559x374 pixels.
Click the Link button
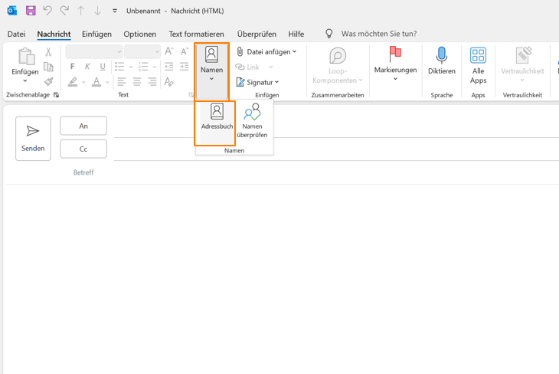pyautogui.click(x=247, y=67)
